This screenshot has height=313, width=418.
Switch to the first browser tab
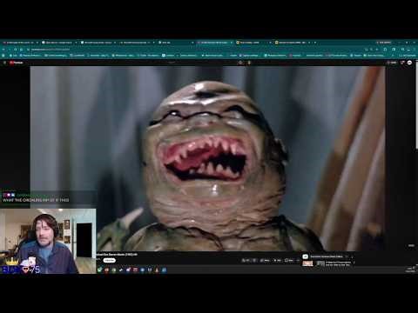pos(20,43)
